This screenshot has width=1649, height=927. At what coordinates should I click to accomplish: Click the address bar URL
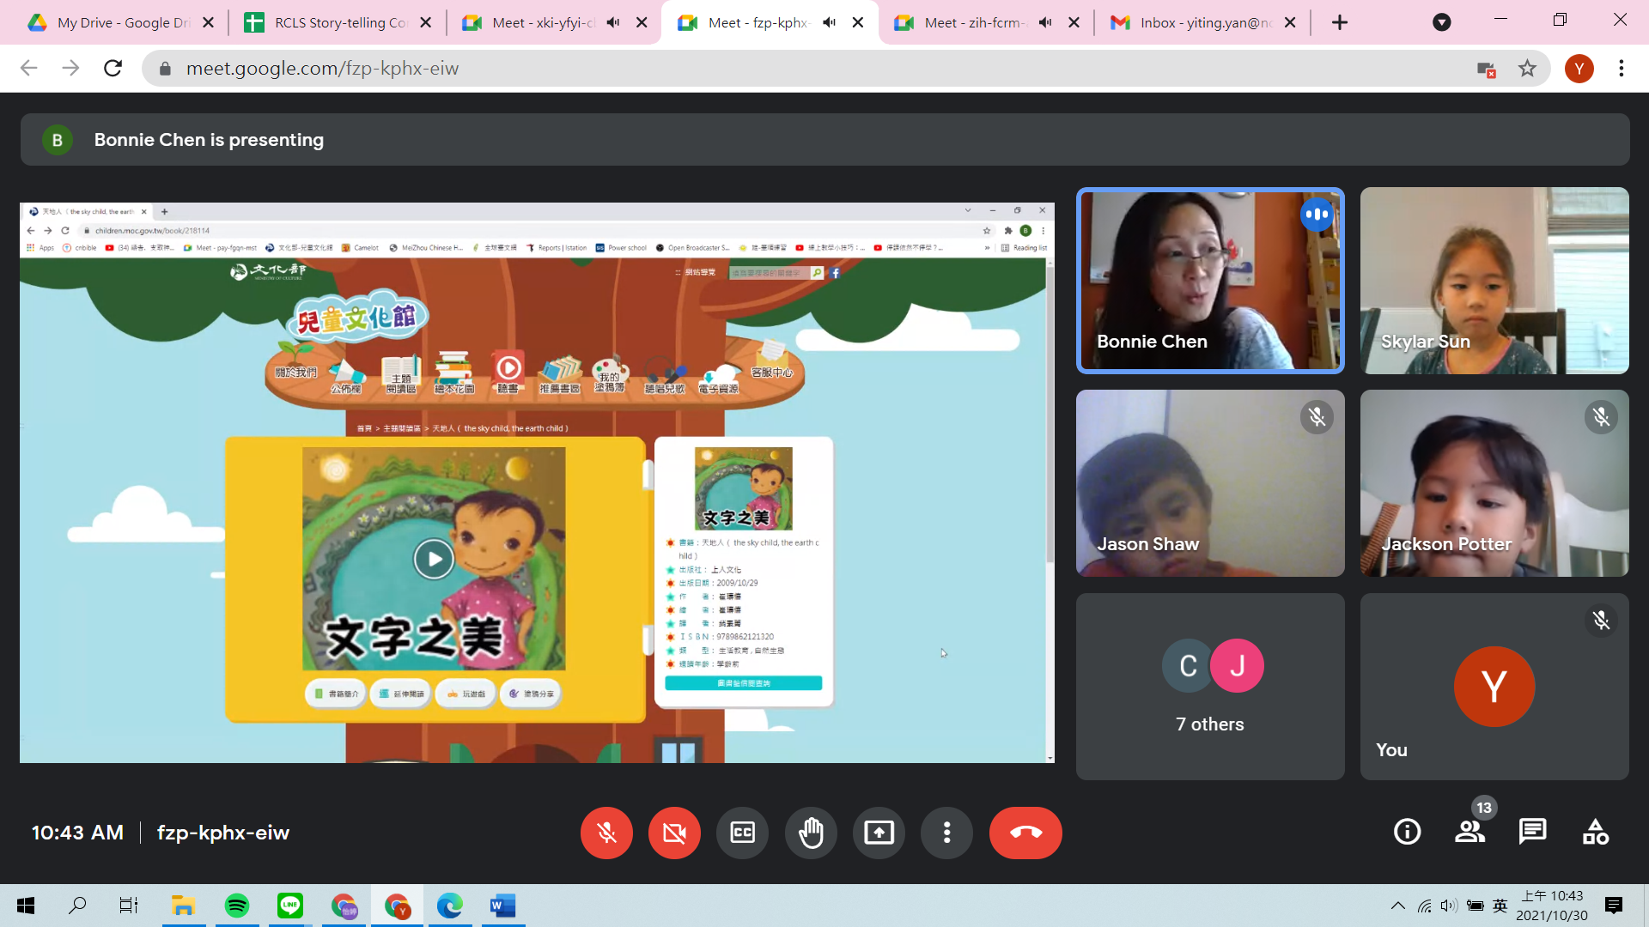(322, 68)
